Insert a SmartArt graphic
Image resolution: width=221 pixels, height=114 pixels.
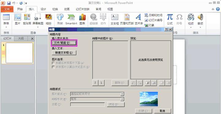[71, 20]
